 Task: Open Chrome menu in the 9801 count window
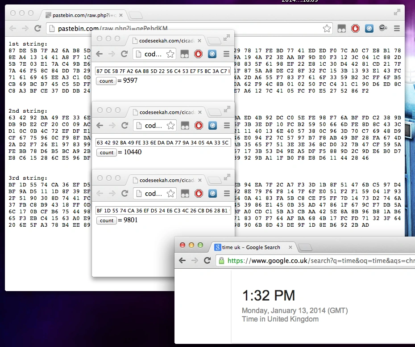(227, 193)
